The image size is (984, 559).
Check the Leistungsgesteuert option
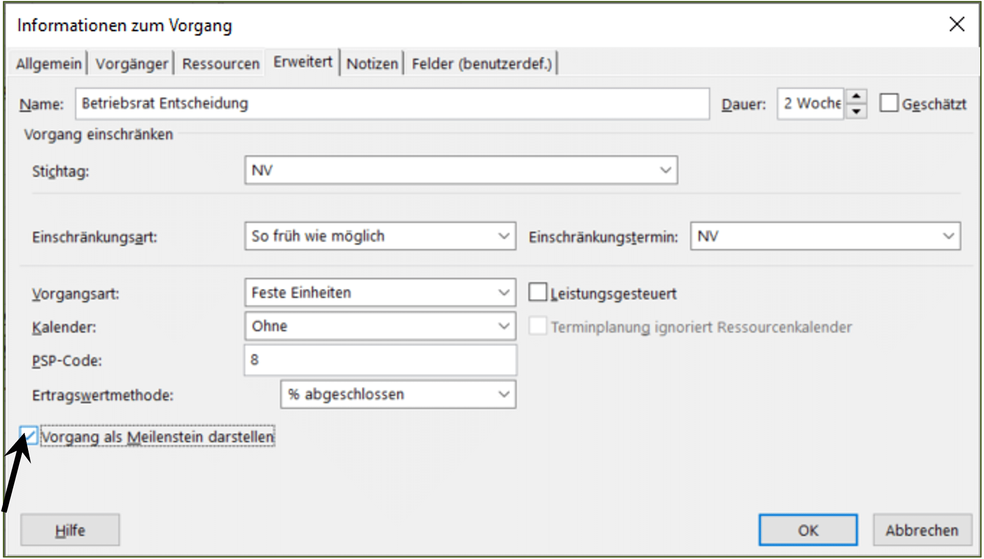point(537,292)
